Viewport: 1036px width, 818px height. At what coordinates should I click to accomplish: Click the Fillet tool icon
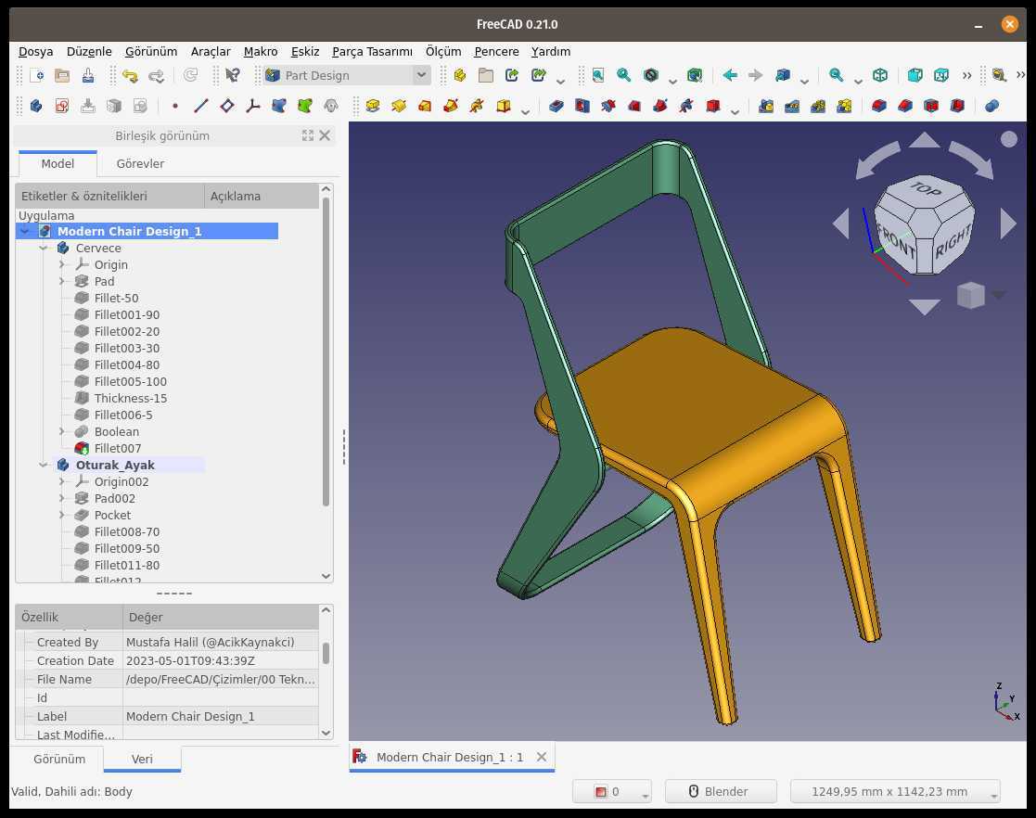tap(878, 106)
